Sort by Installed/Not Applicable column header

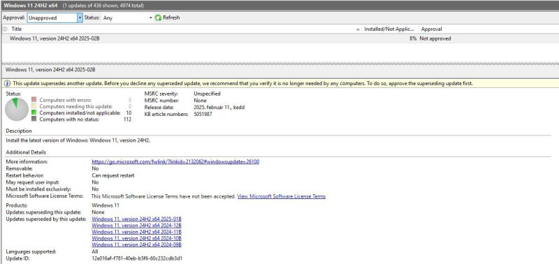[390, 29]
